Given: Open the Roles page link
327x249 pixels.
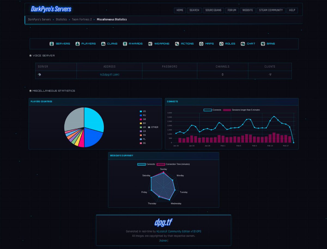Looking at the screenshot, I should coord(230,44).
